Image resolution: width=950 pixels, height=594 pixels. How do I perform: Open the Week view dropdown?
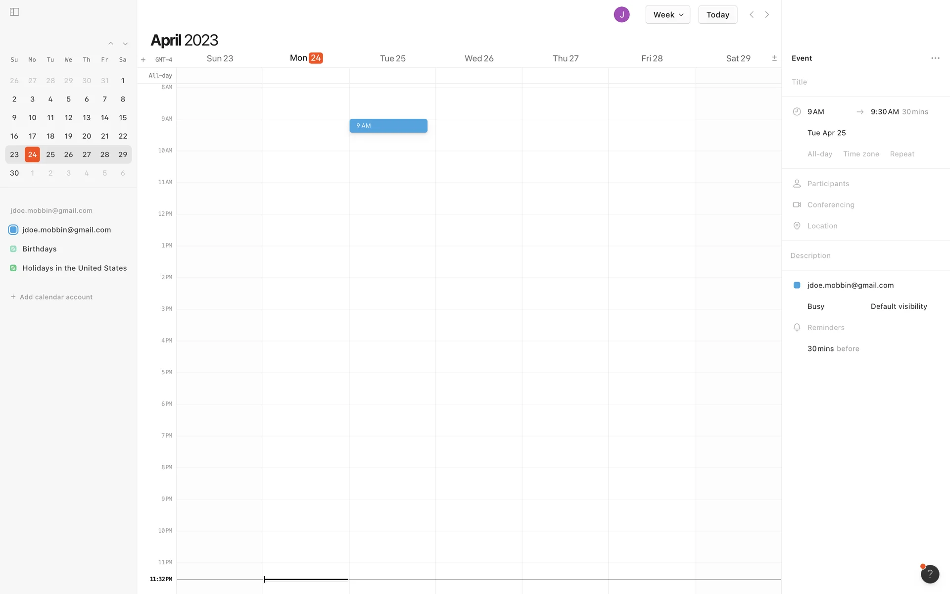coord(667,14)
